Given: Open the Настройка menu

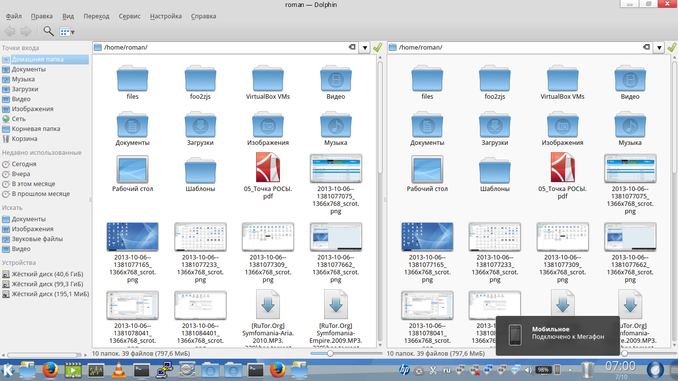Looking at the screenshot, I should 166,16.
